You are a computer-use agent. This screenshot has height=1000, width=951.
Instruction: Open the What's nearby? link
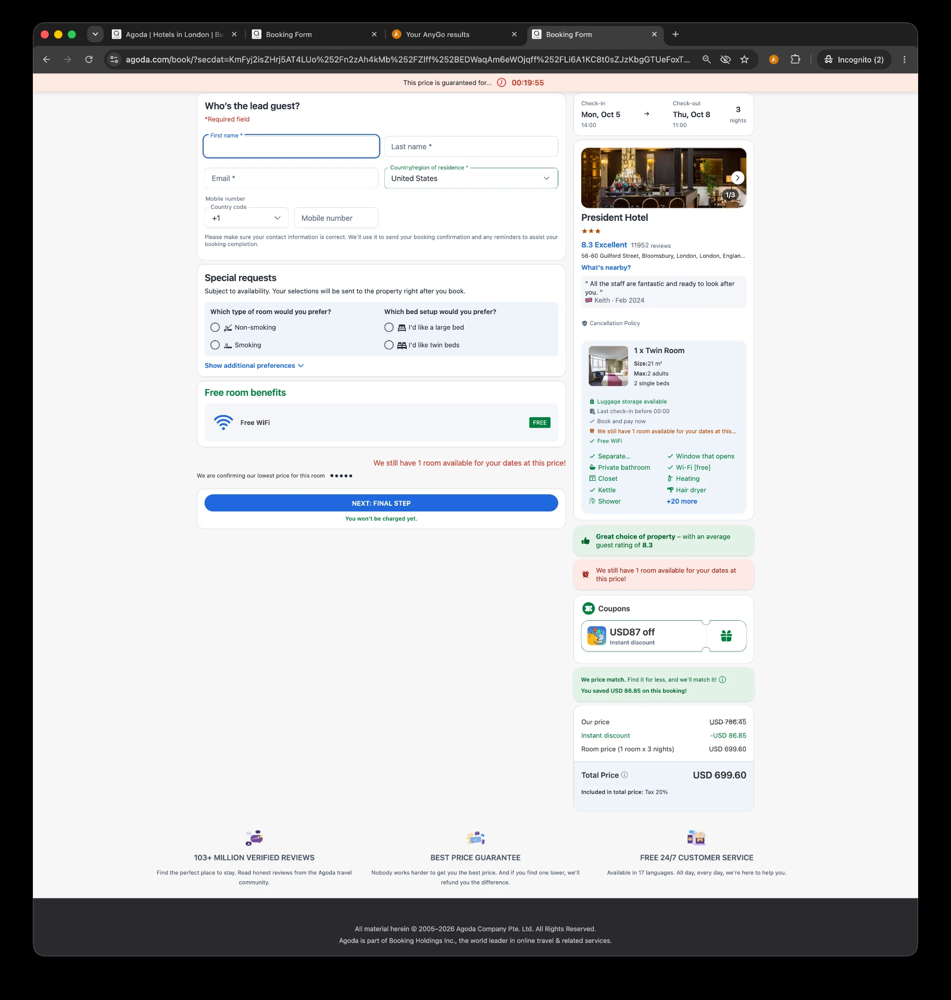[x=606, y=268]
